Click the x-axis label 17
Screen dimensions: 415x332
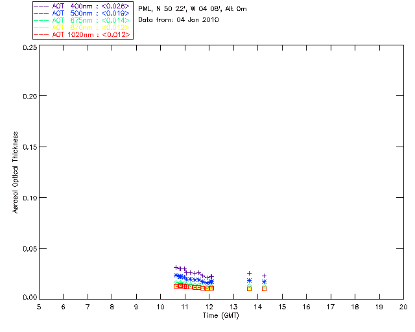331,307
